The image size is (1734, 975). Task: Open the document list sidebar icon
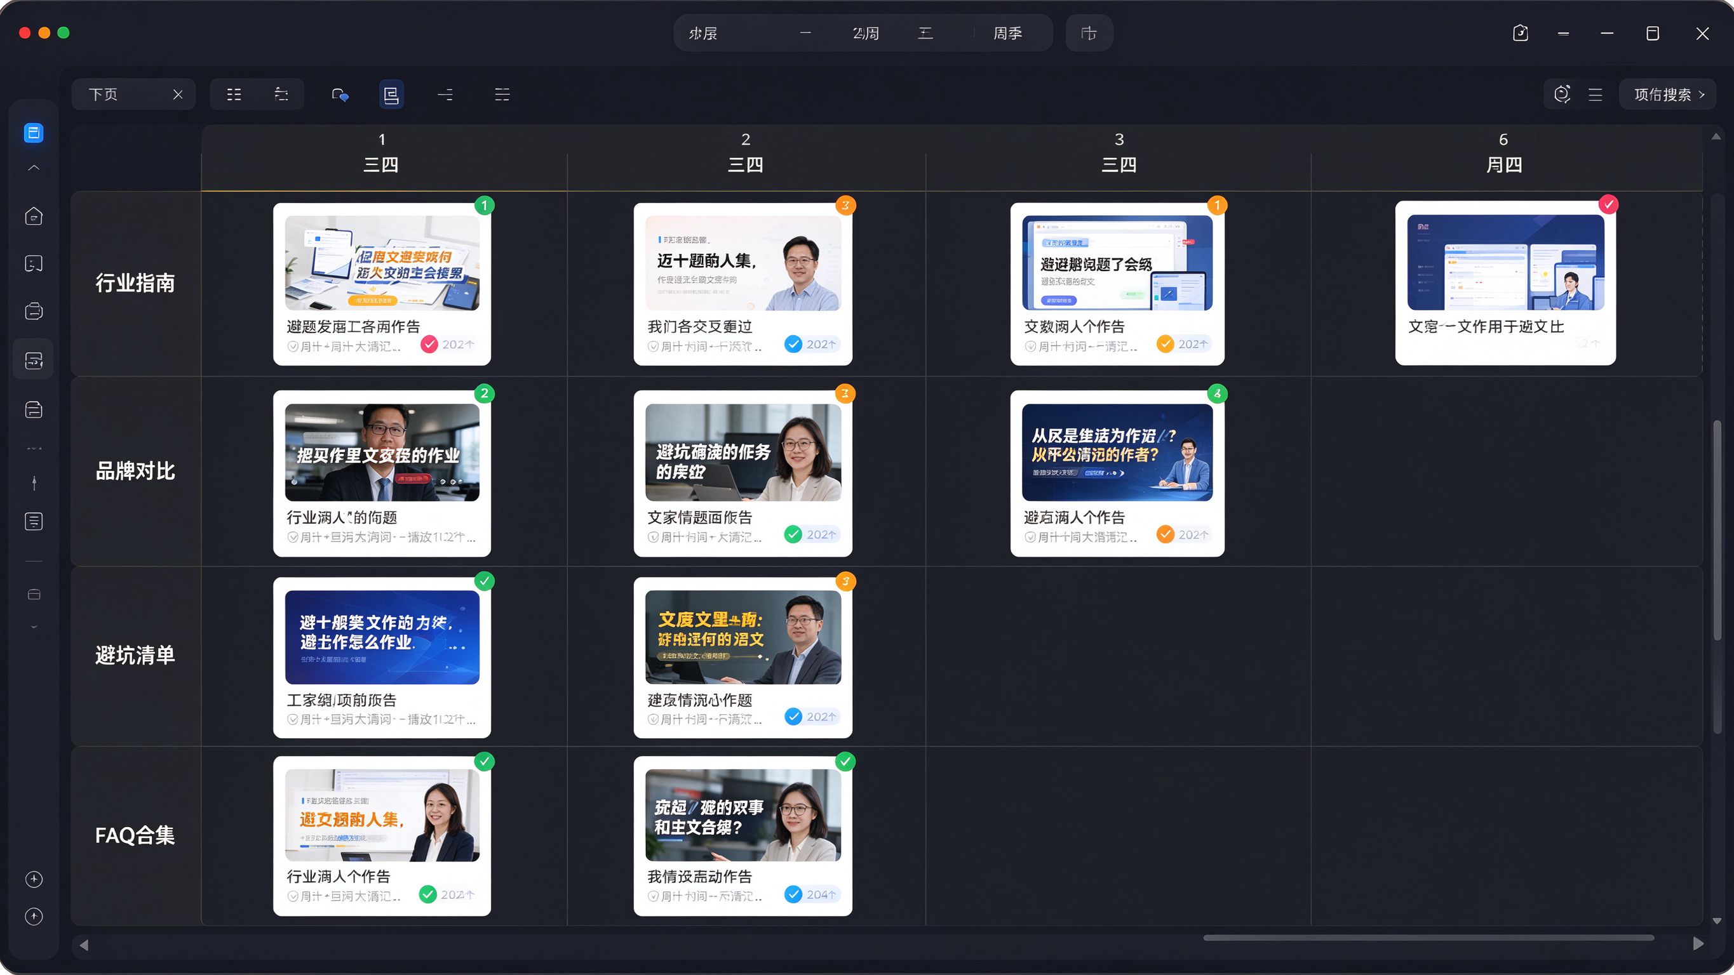click(x=34, y=521)
